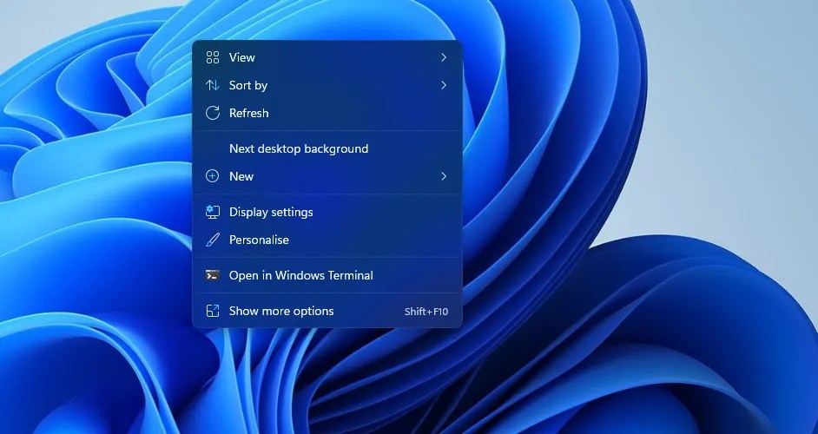Click the Display settings monitor icon
818x434 pixels.
pos(213,212)
